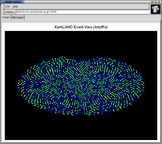Open the File menu

pyautogui.click(x=8, y=7)
